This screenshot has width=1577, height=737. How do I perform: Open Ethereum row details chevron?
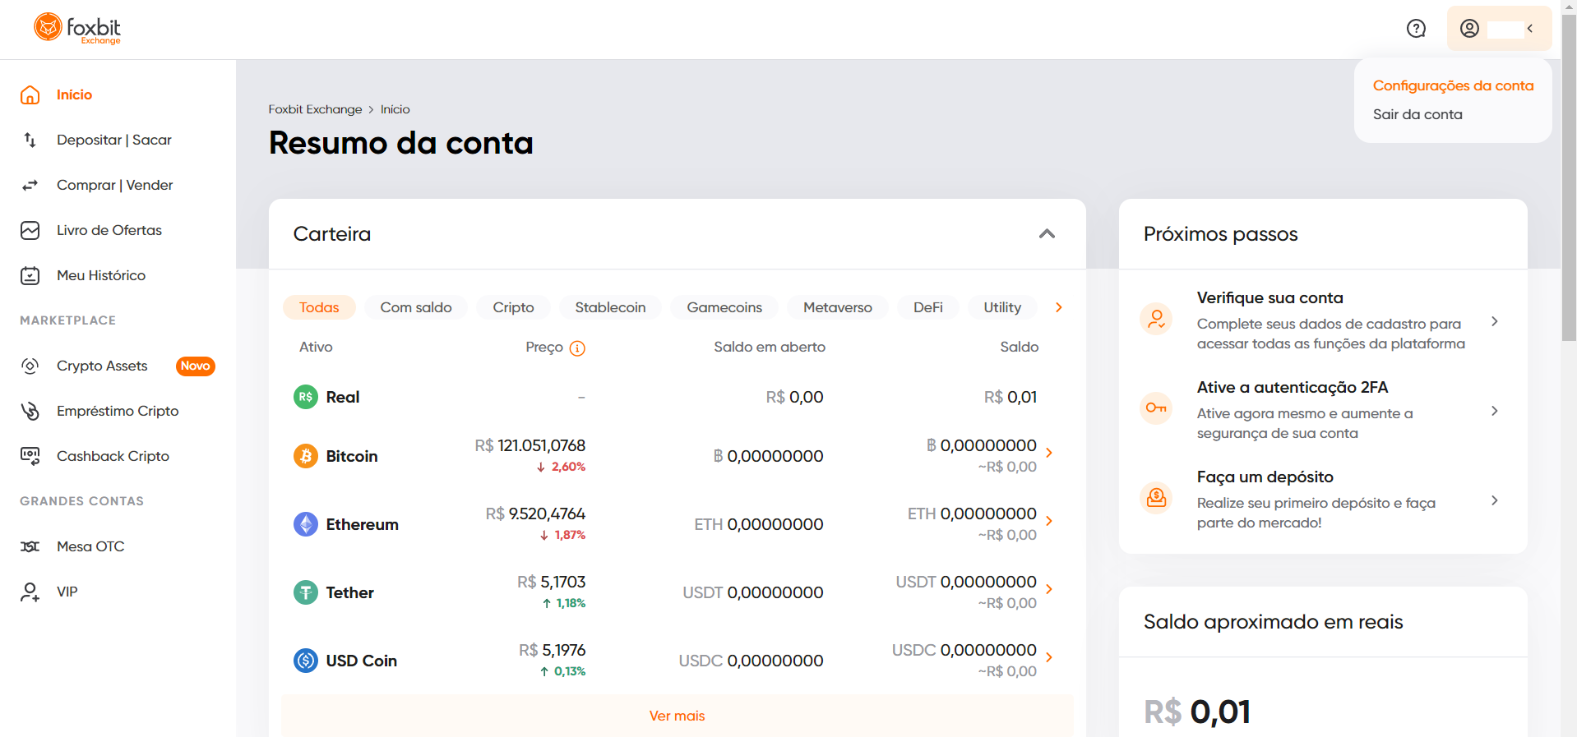point(1049,521)
